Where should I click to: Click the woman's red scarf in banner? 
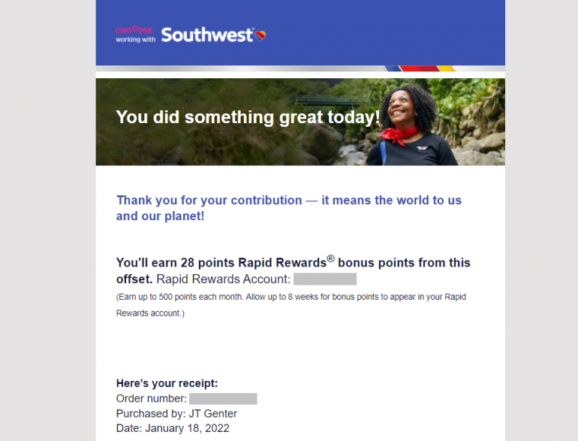coord(398,135)
